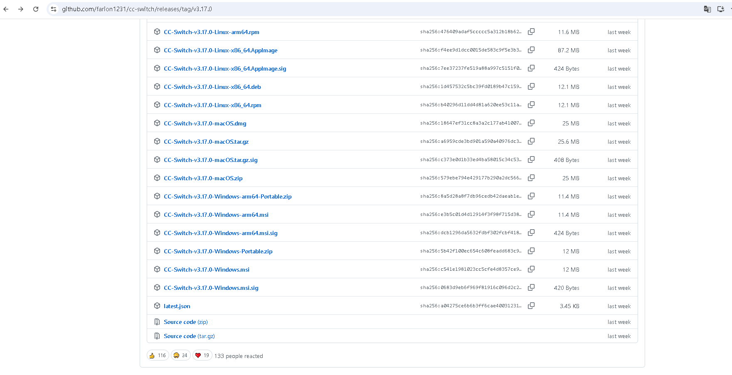The height and width of the screenshot is (375, 732).
Task: Click the translate page icon
Action: 707,9
